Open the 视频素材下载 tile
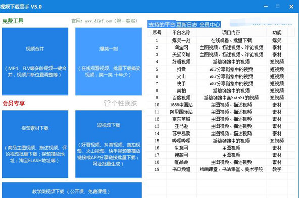 coord(35,144)
